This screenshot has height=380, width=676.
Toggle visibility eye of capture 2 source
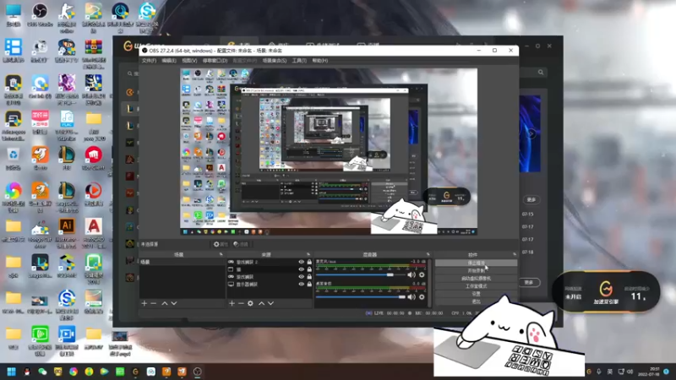[302, 262]
